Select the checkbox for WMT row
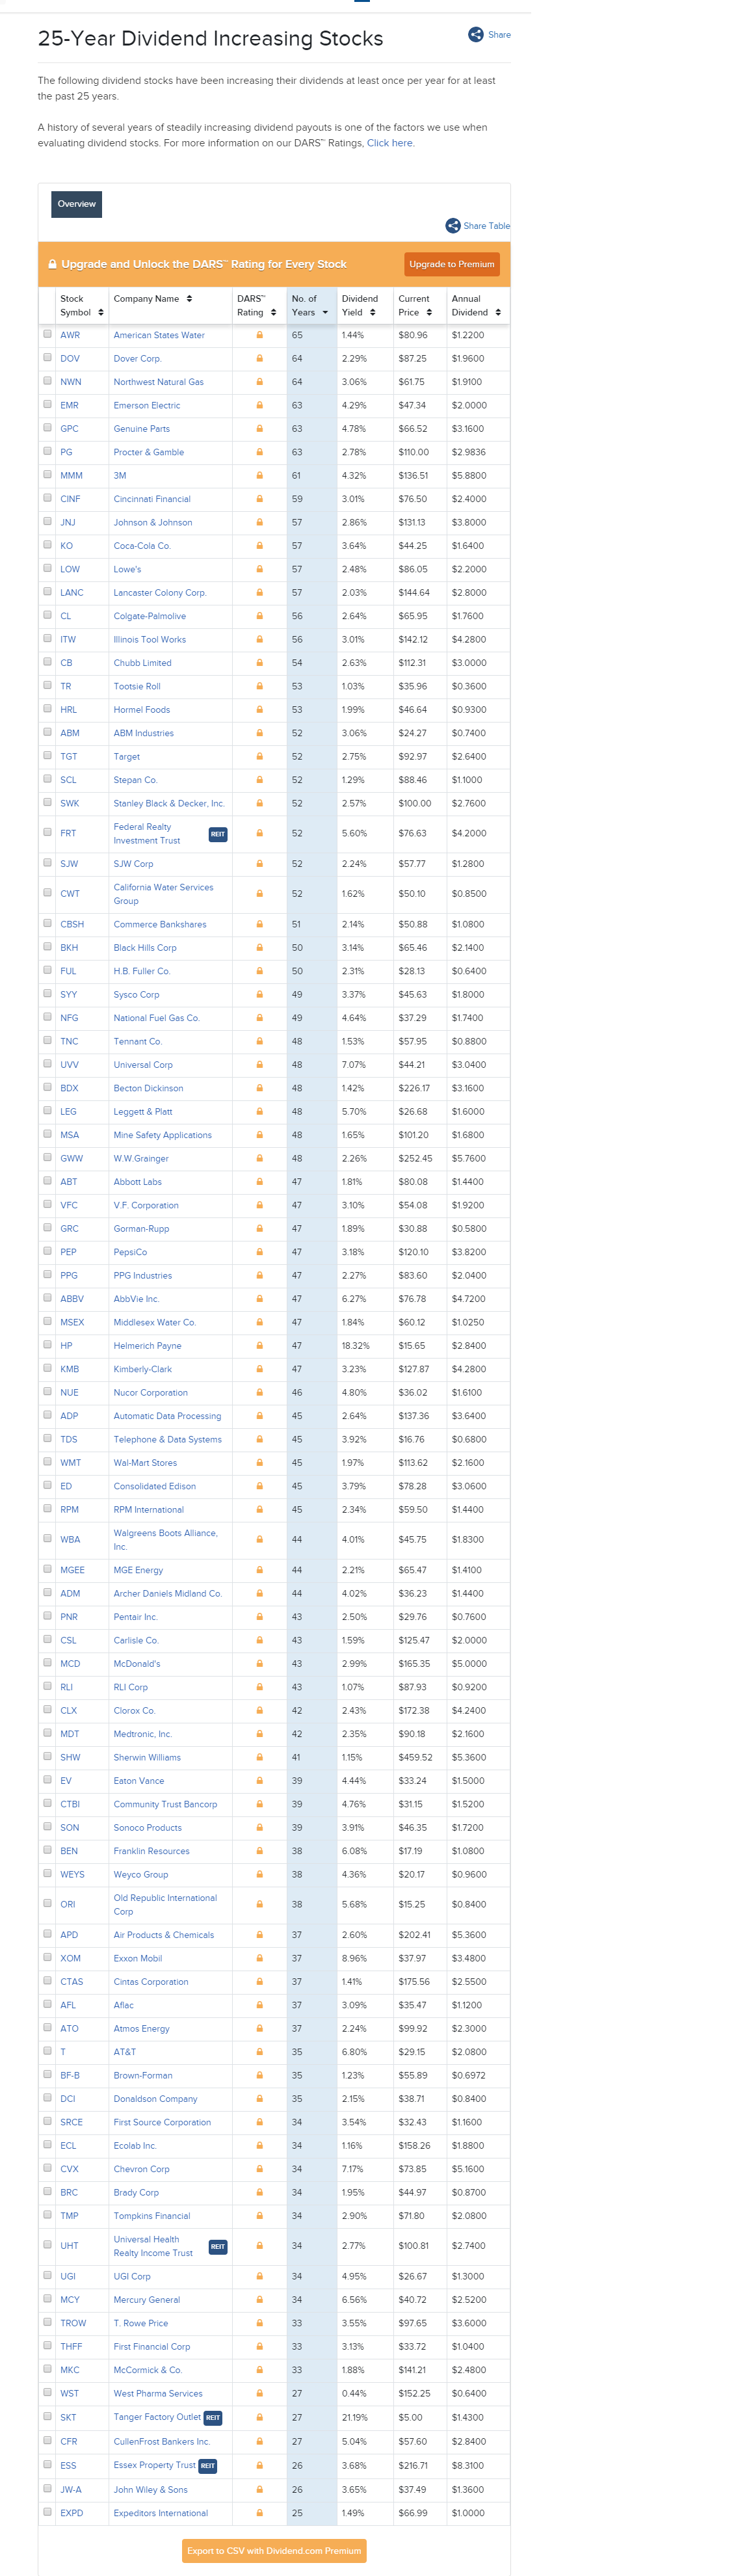 [x=47, y=1461]
